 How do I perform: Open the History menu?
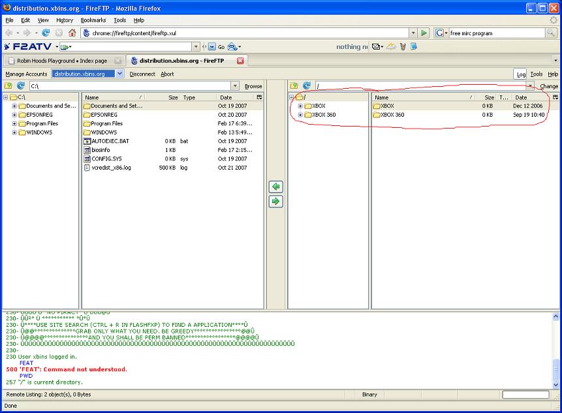coord(65,20)
